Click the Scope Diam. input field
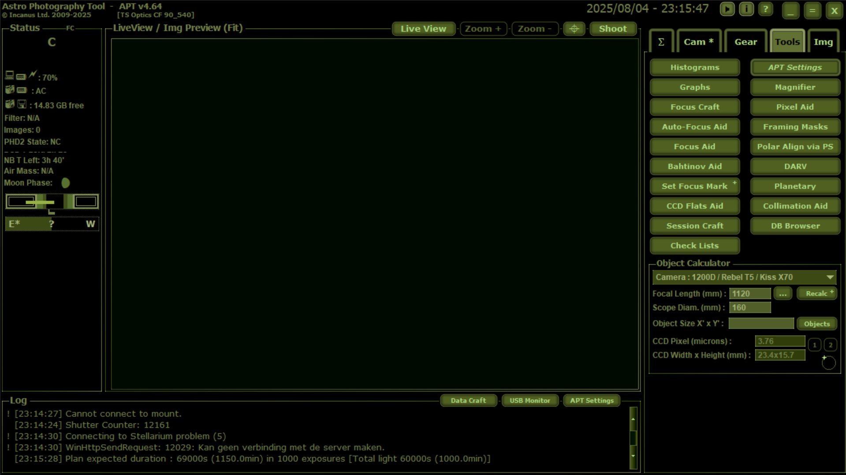Viewport: 846px width, 475px height. click(x=750, y=308)
